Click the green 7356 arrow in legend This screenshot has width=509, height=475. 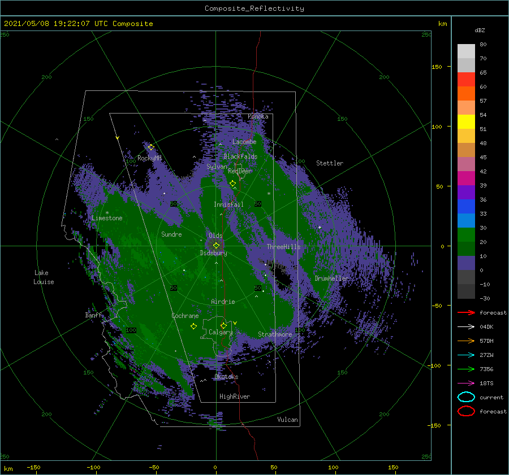tap(466, 369)
